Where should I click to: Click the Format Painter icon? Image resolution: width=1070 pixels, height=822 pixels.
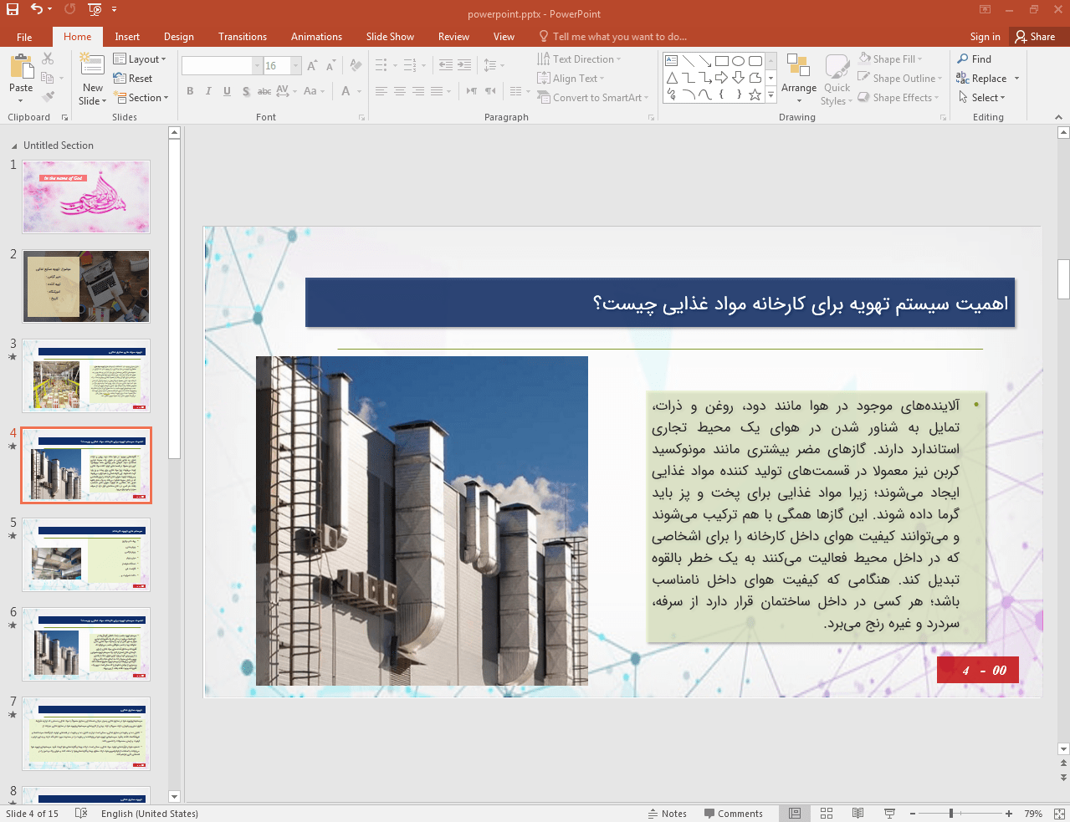click(49, 97)
